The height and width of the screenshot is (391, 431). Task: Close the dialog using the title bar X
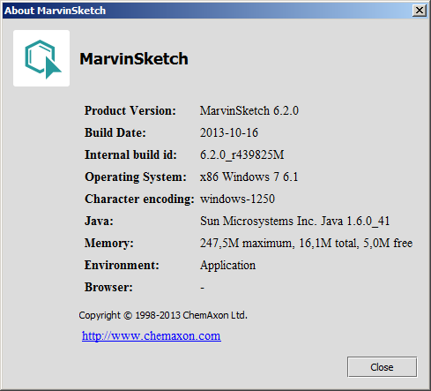(420, 11)
